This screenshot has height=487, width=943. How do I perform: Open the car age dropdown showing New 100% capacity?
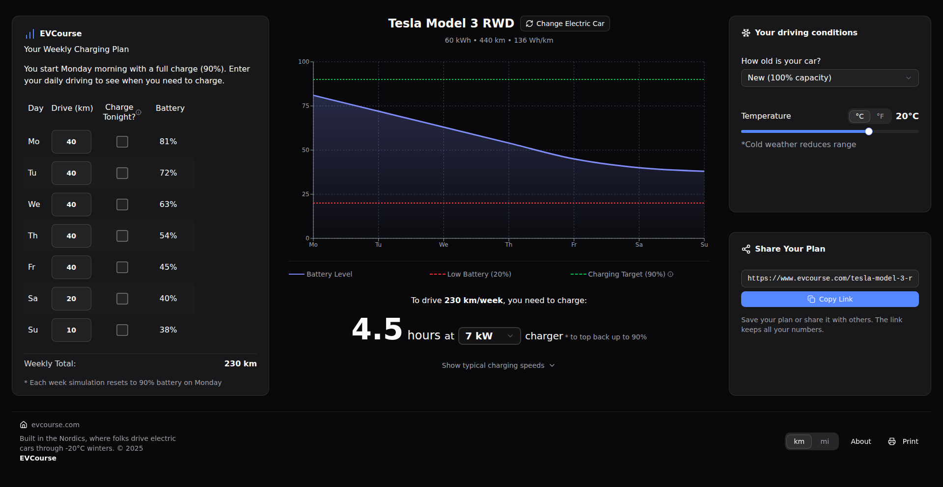[x=829, y=77]
